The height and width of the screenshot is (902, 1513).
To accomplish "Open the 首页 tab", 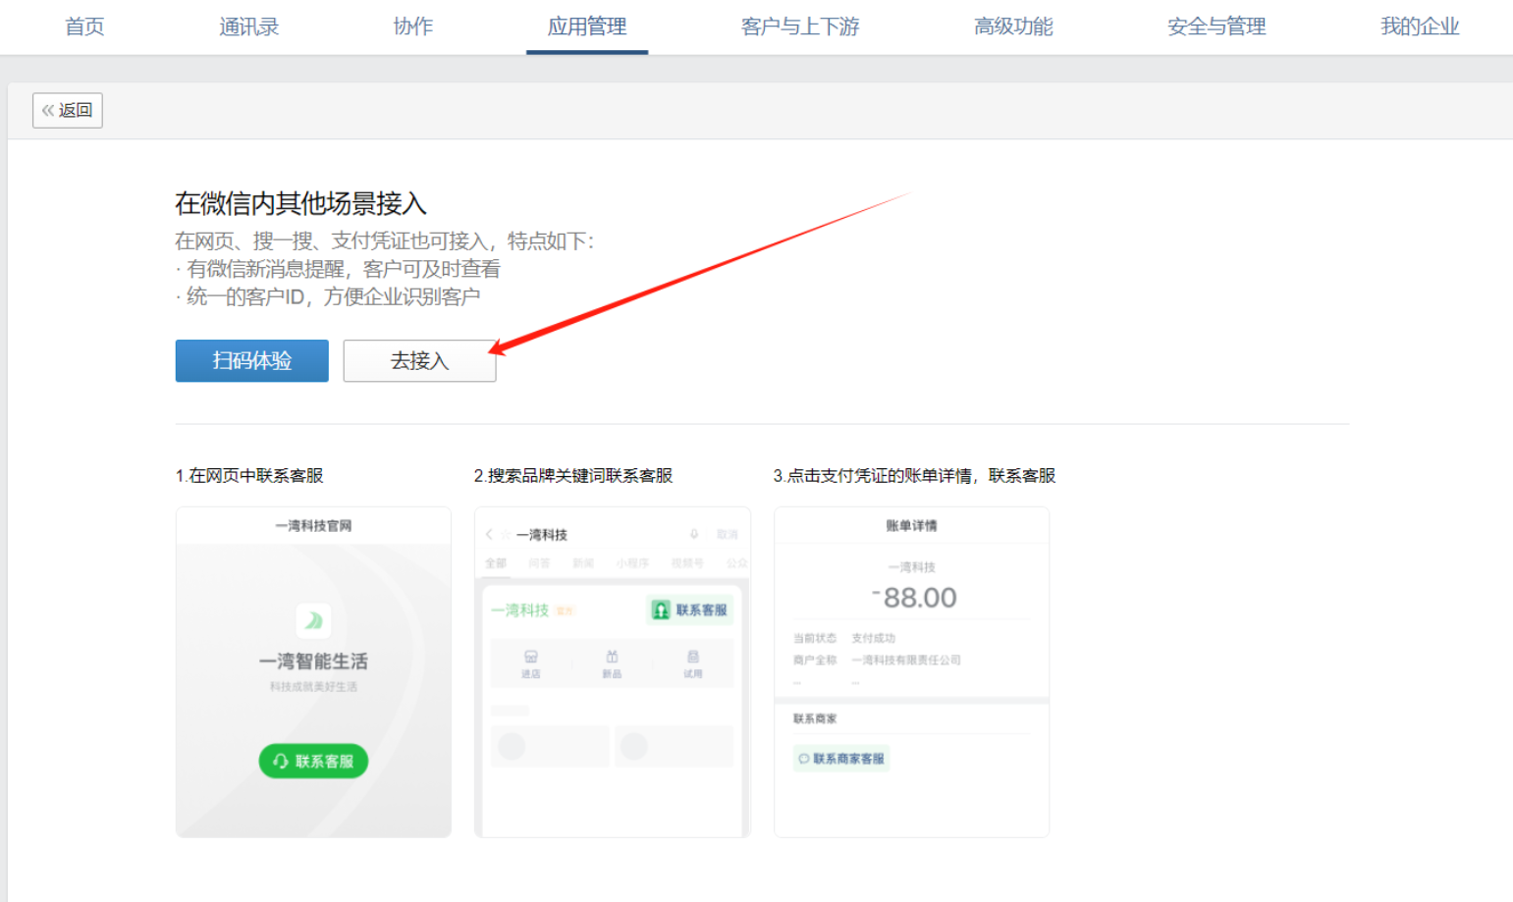I will 84,27.
